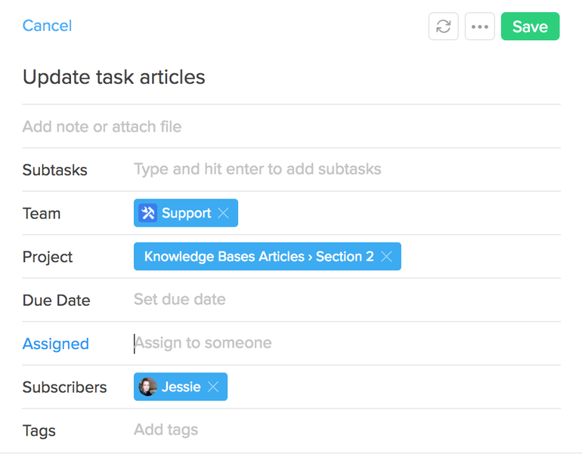Click the Due Date label
Screen dimensions: 582x463
point(57,300)
